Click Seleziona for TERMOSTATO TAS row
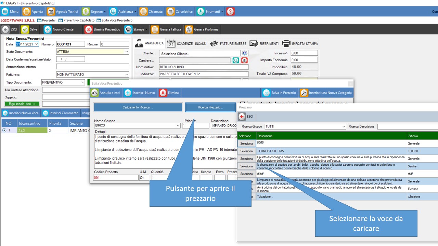 246,151
